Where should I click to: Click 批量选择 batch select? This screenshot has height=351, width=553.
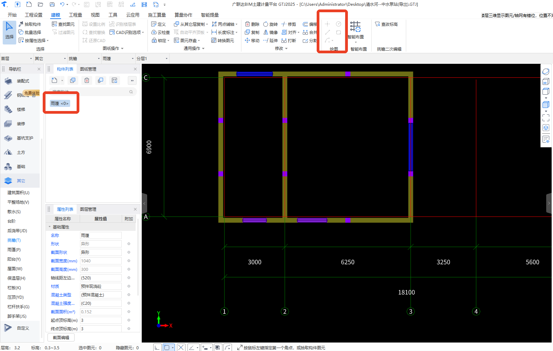click(30, 32)
